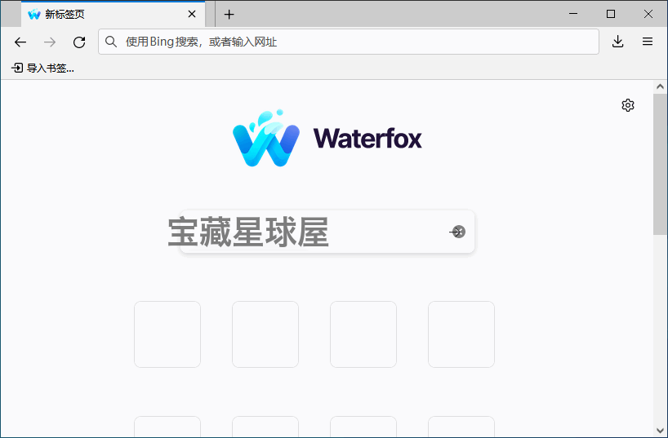Minimize the Waterfox window

pos(573,14)
